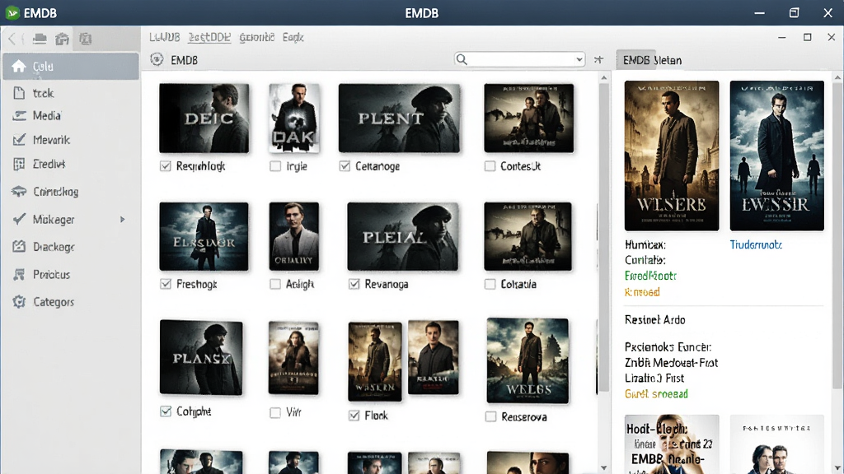Screen dimensions: 844x474
Task: Click down arrow of grid scrollbar
Action: (x=604, y=468)
